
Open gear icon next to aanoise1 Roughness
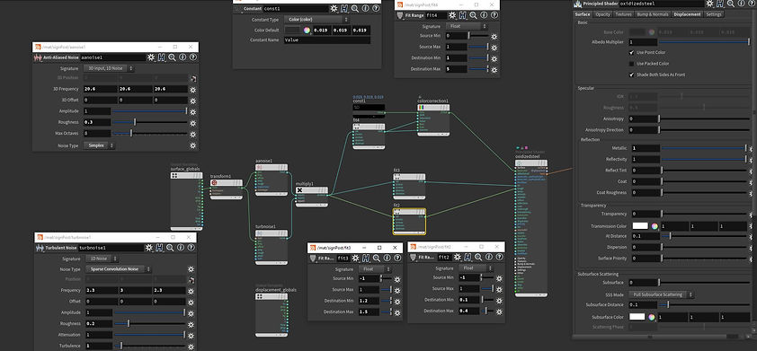[193, 122]
